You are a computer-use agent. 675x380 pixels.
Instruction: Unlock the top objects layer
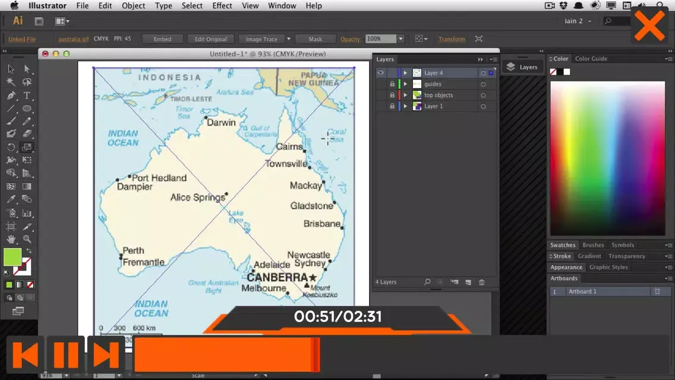point(392,95)
